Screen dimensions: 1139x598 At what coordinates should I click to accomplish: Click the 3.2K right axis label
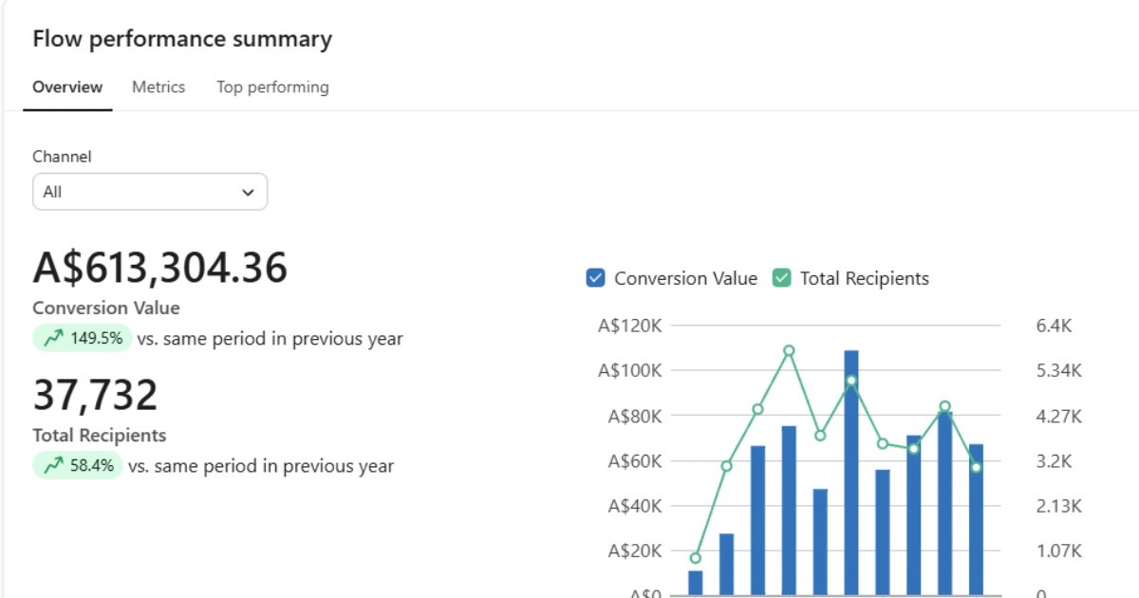[1054, 461]
